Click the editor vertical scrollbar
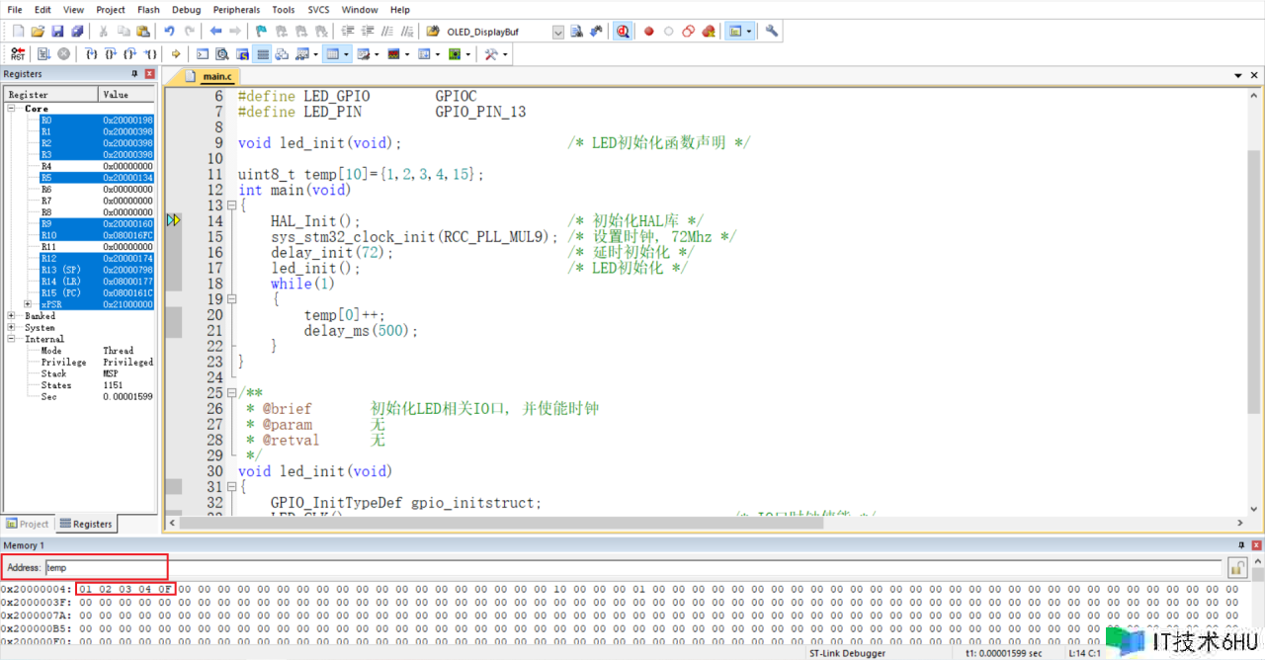The image size is (1265, 660). (1254, 296)
